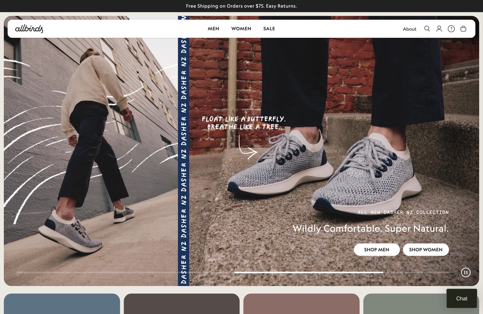Open the SALE menu

click(269, 29)
